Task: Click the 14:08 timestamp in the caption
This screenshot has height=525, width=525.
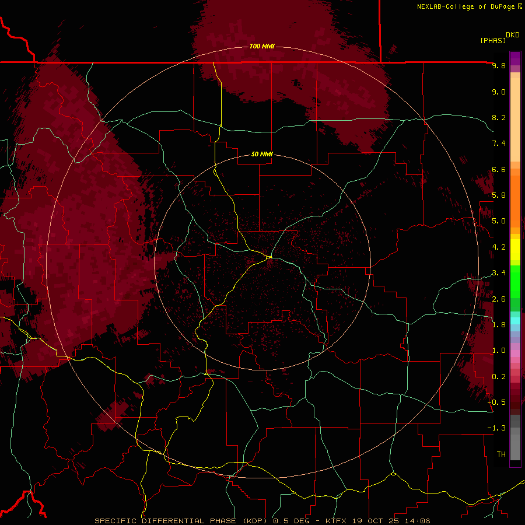Action: pyautogui.click(x=417, y=521)
